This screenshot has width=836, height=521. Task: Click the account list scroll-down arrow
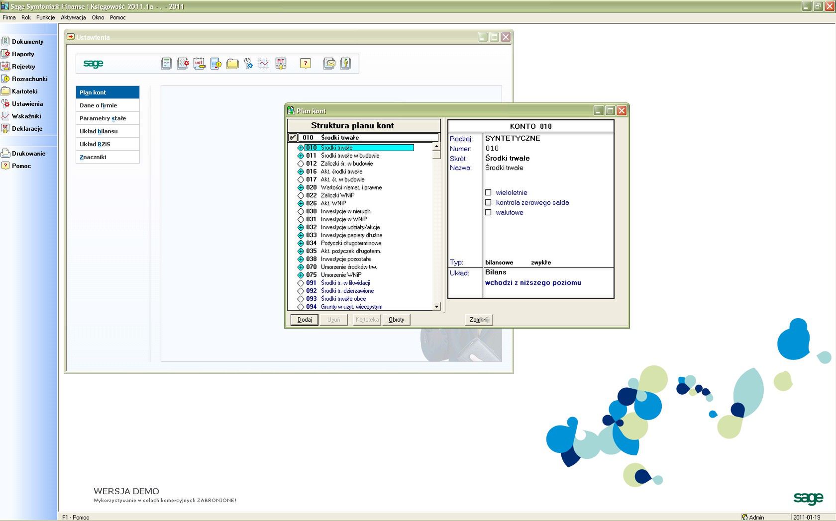pyautogui.click(x=436, y=307)
